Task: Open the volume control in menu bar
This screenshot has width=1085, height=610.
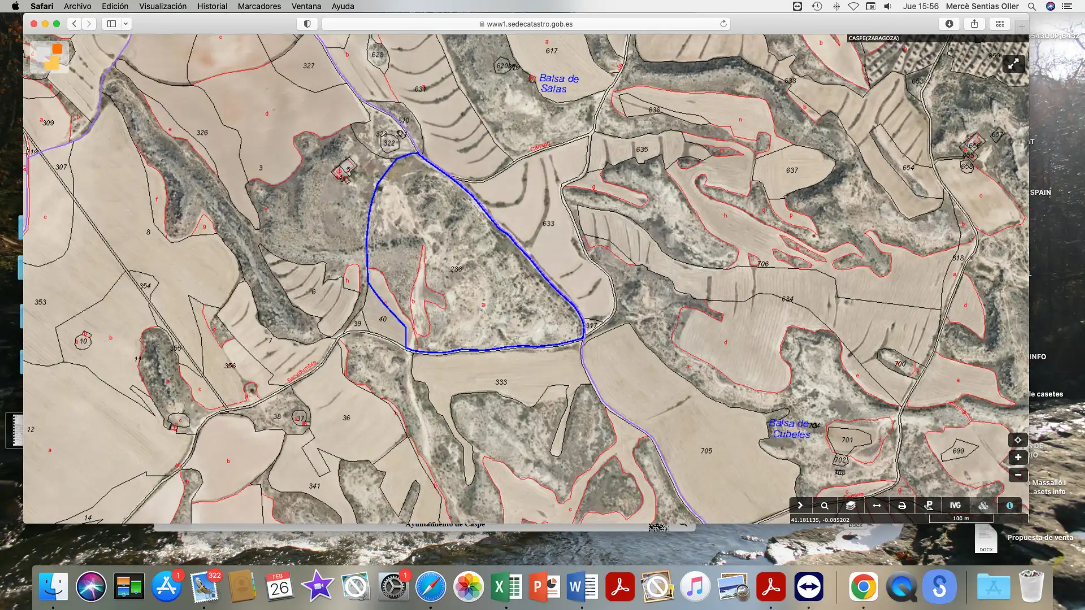Action: point(888,6)
